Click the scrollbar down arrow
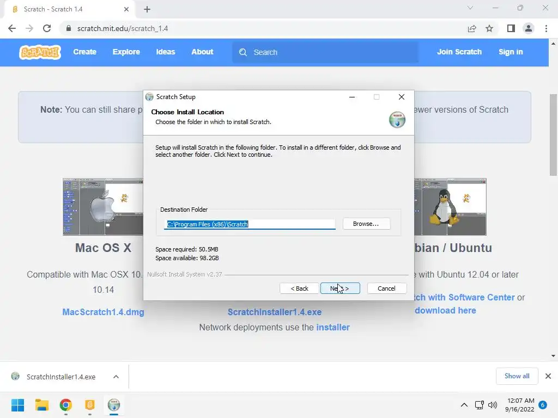 point(553,356)
